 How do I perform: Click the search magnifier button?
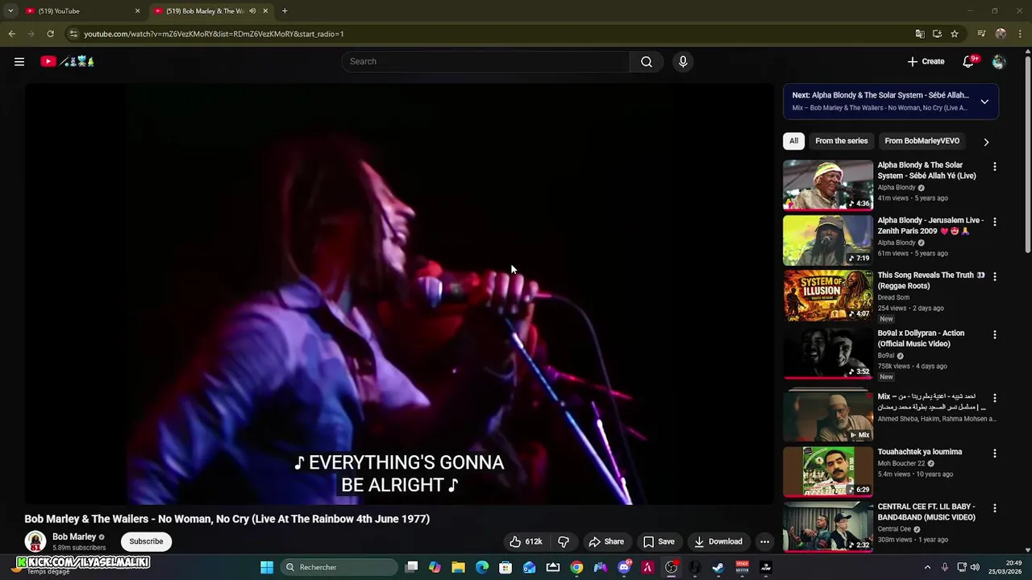646,61
